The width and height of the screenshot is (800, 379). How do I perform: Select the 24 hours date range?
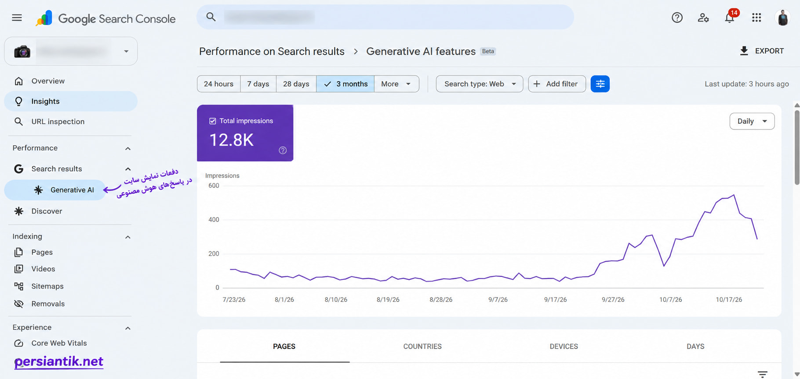(x=219, y=84)
